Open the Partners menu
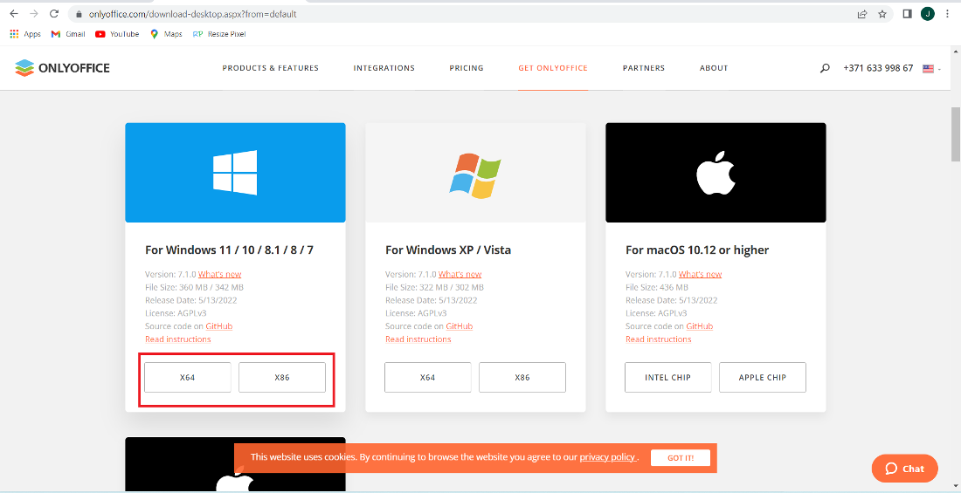Image resolution: width=961 pixels, height=493 pixels. [x=644, y=68]
